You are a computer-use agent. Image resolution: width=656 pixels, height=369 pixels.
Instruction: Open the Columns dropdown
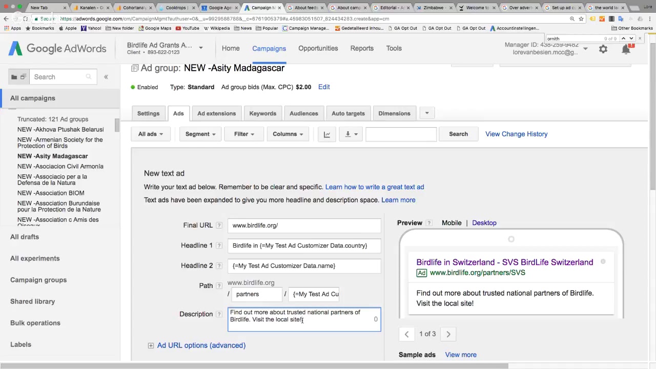(288, 134)
